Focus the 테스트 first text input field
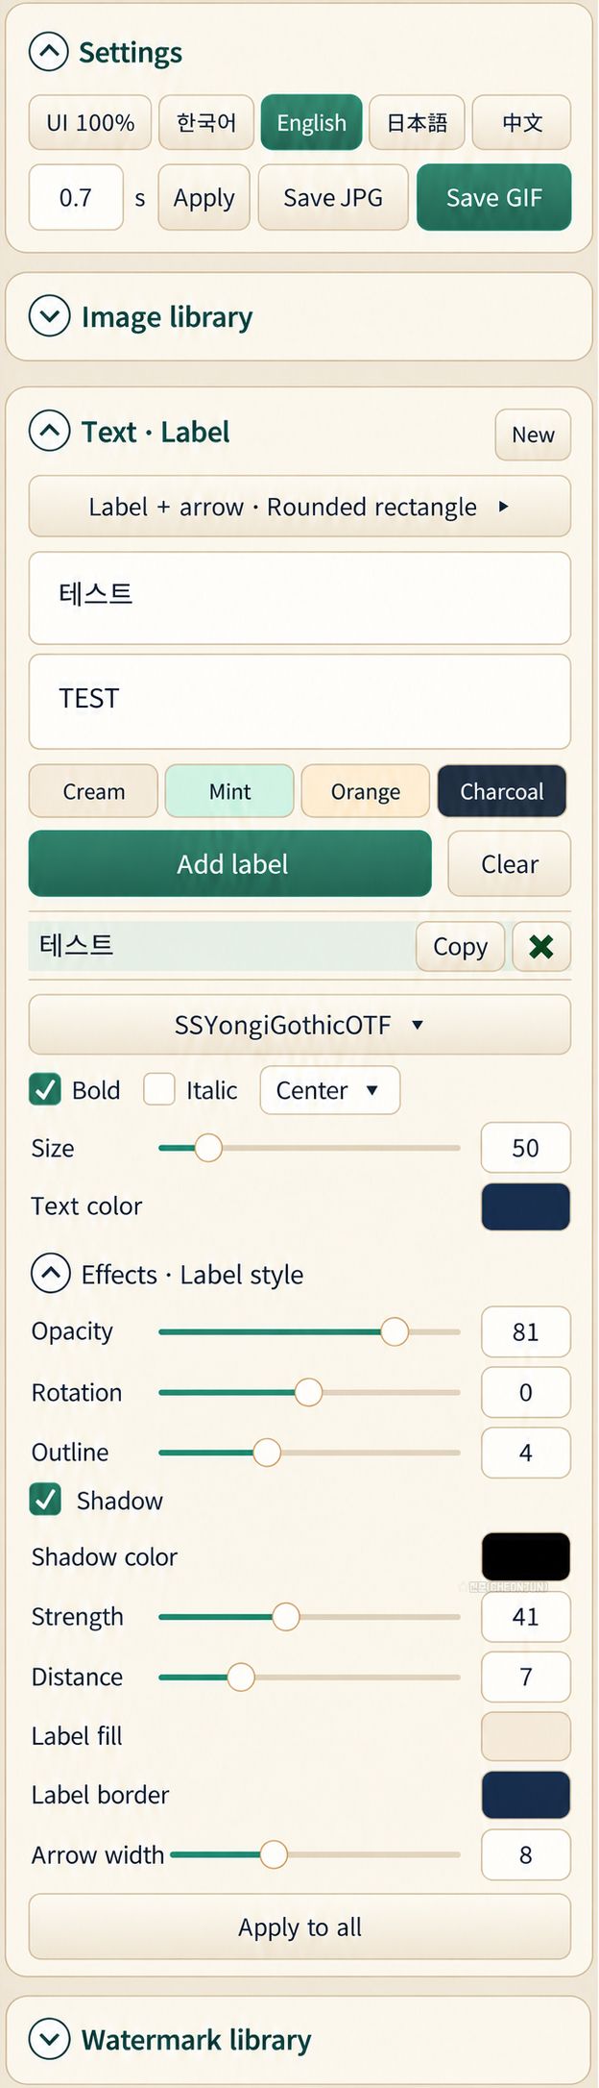 299,598
